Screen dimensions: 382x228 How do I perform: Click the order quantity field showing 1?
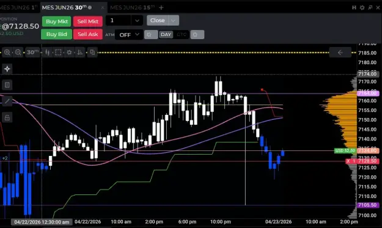point(119,20)
